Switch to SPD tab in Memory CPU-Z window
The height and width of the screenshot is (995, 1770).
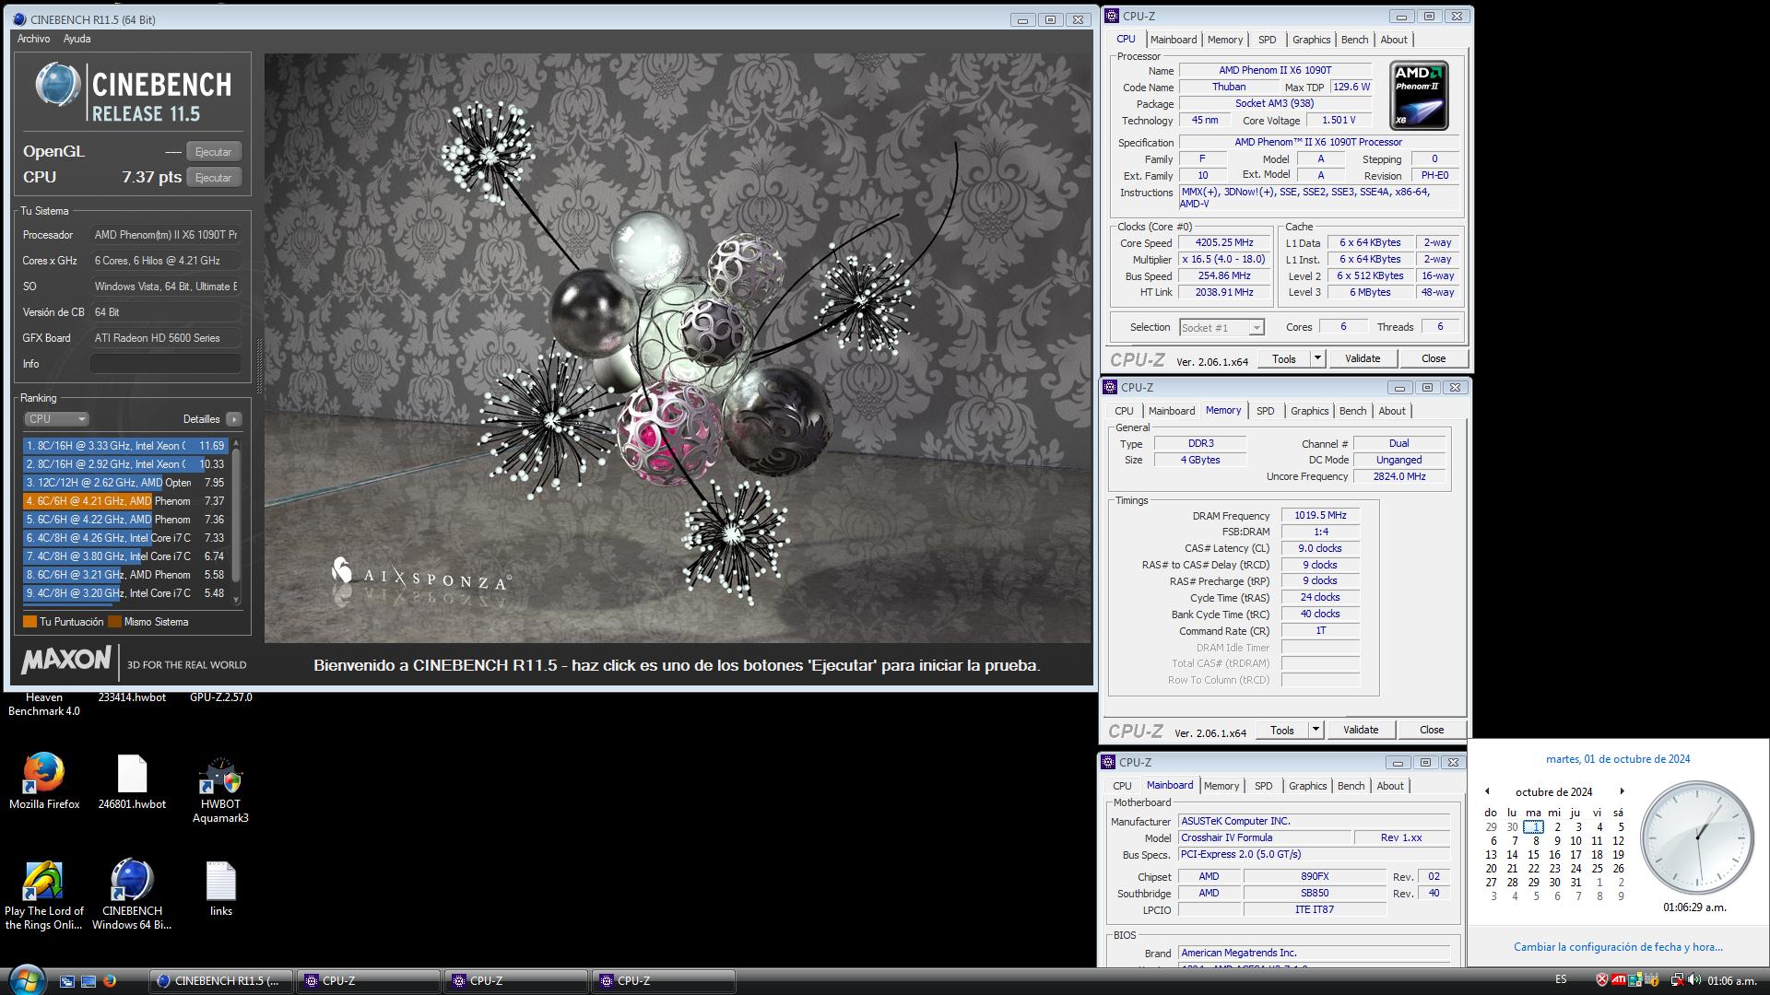tap(1266, 411)
